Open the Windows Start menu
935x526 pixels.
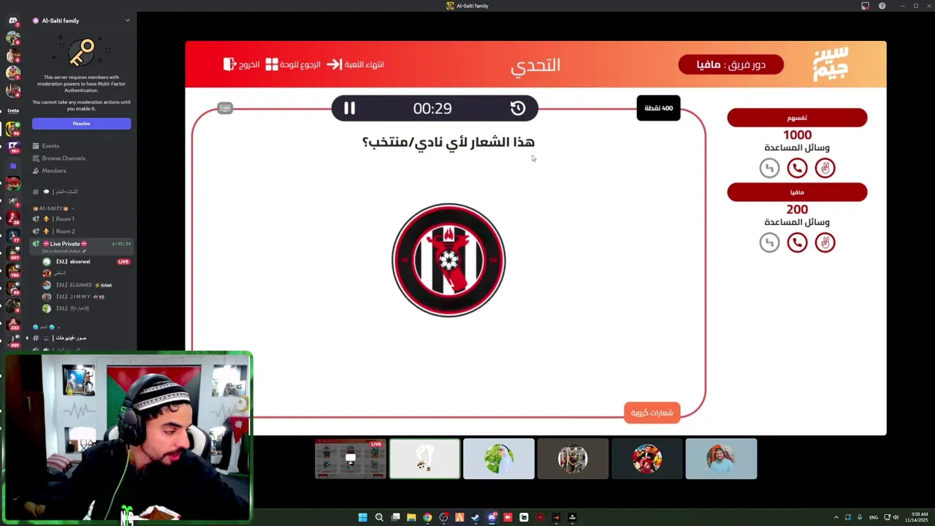pos(362,517)
